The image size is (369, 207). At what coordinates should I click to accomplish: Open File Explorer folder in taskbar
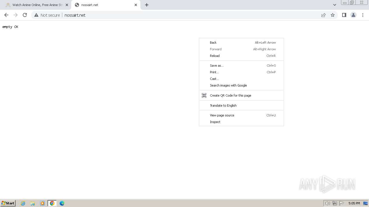tap(33, 203)
